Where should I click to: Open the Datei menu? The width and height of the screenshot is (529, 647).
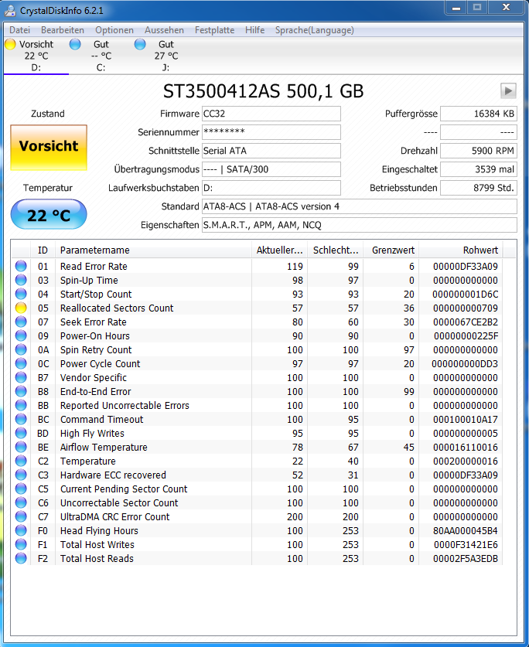[x=20, y=30]
